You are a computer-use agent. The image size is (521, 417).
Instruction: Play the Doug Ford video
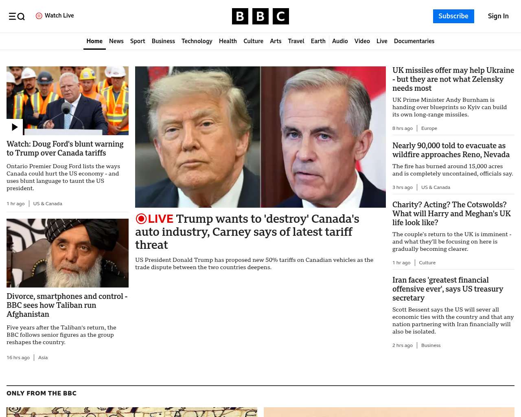click(x=15, y=127)
